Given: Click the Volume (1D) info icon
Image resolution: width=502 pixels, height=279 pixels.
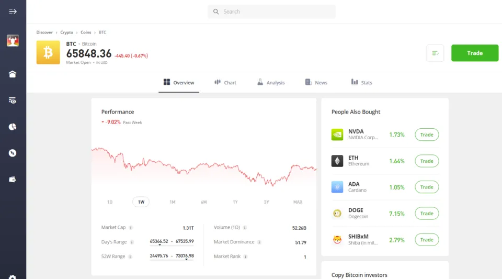Looking at the screenshot, I should tap(245, 228).
